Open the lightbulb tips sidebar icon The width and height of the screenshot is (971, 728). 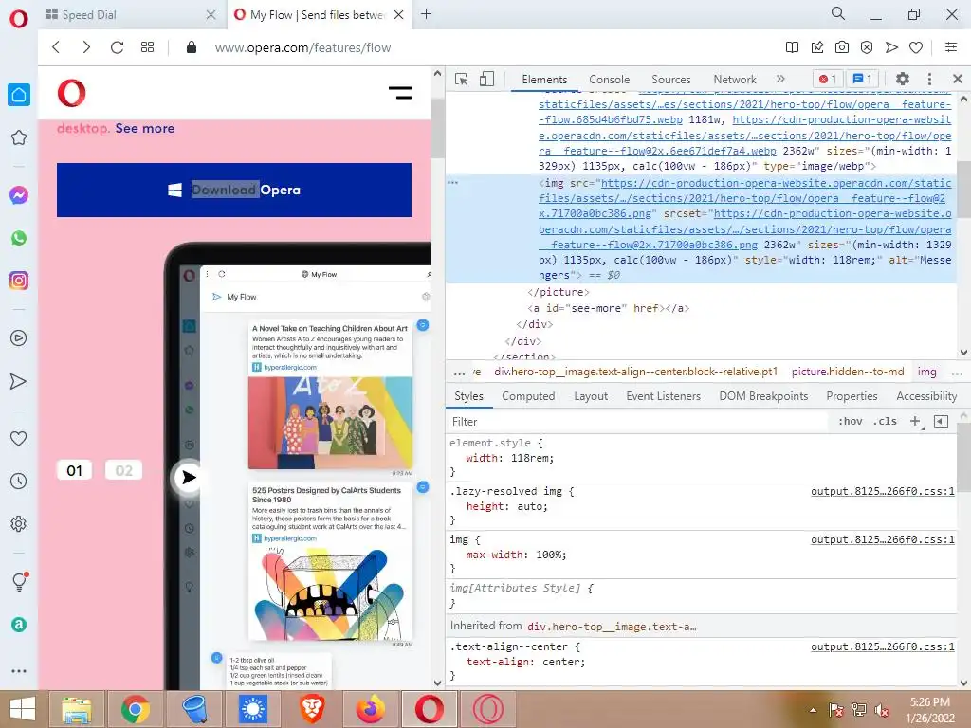coord(19,581)
